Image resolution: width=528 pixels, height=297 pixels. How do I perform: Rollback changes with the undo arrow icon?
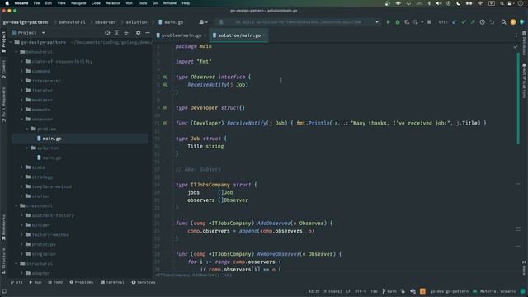tap(492, 22)
